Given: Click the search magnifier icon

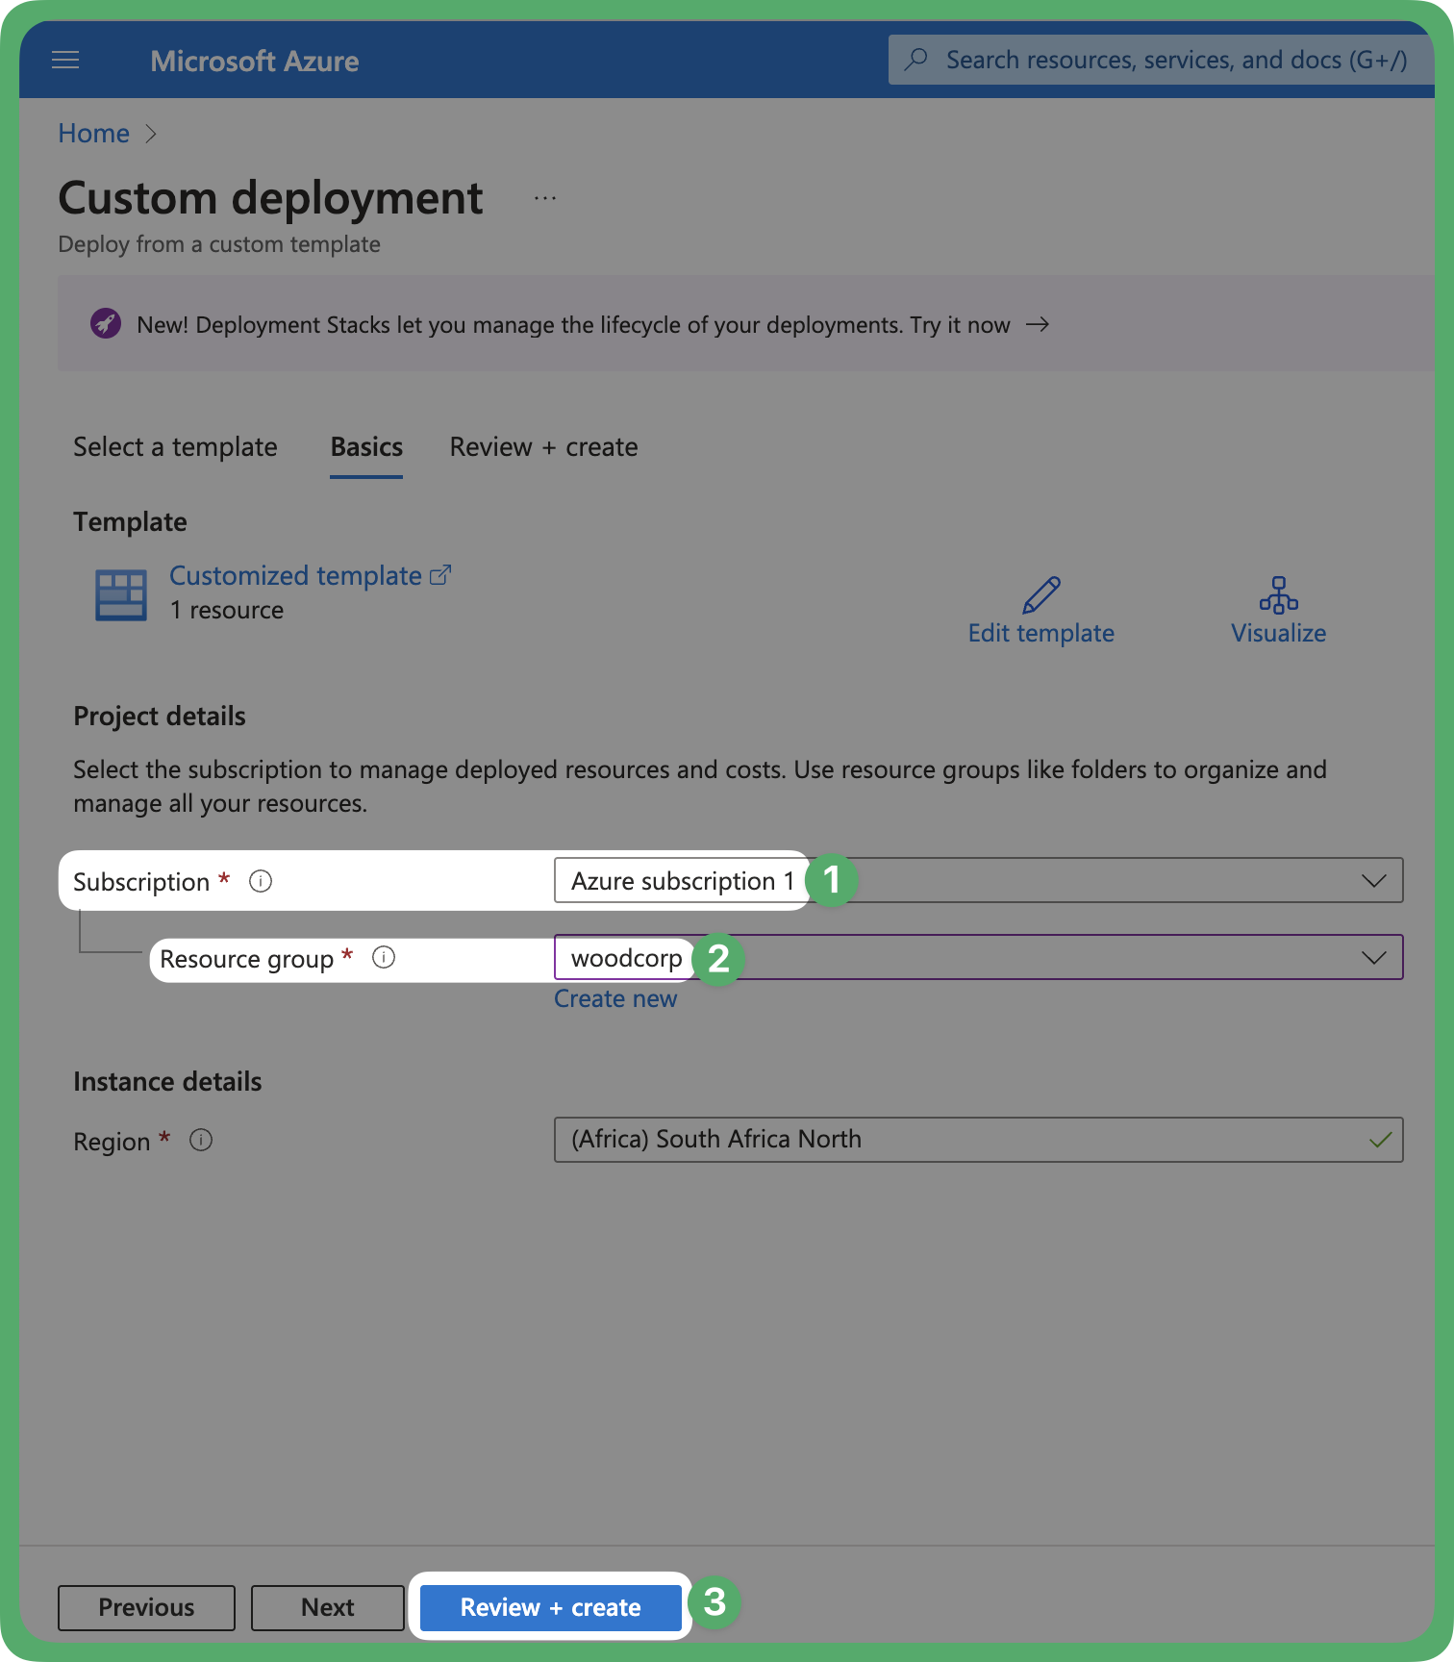Looking at the screenshot, I should 916,60.
